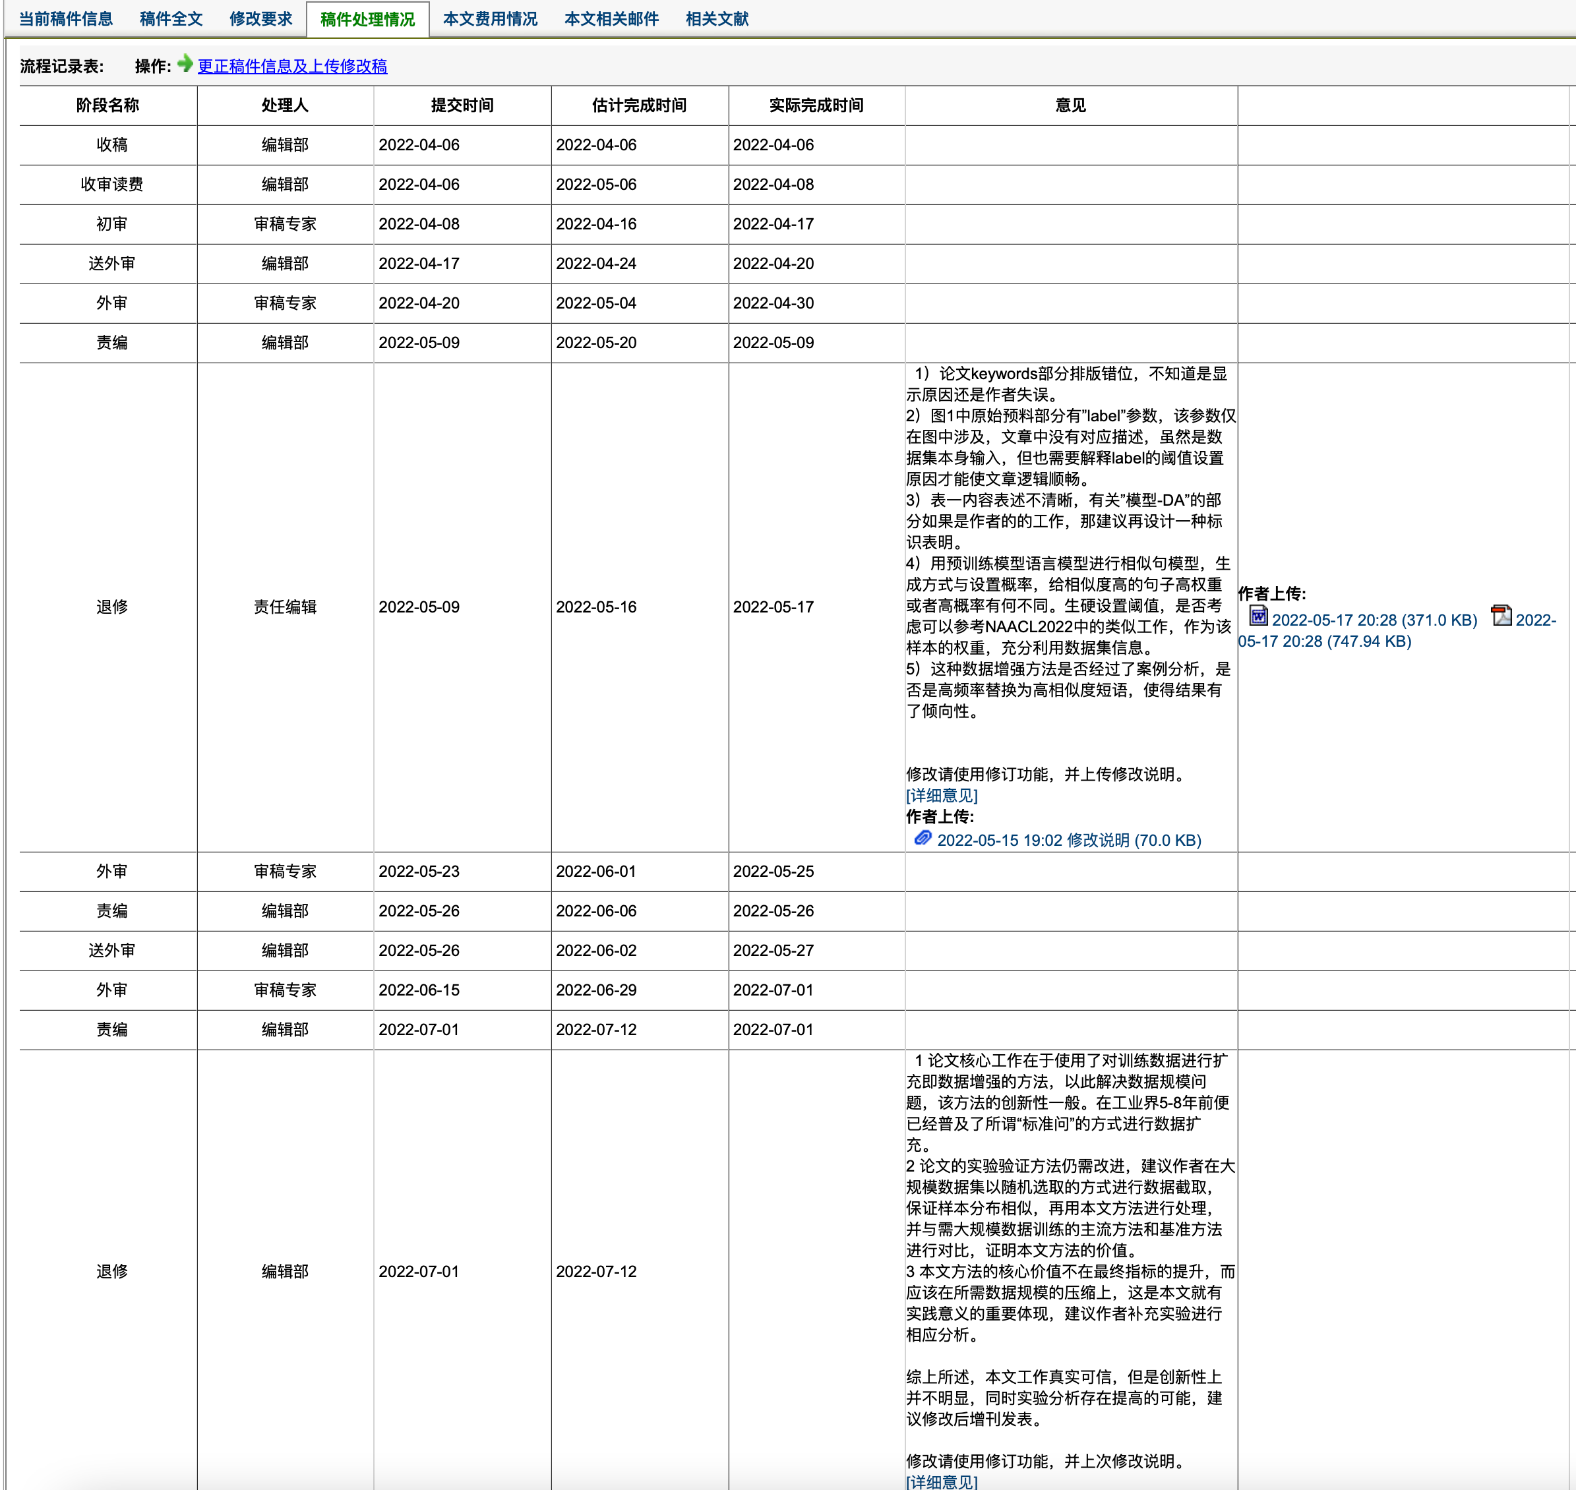Click the paperclip icon for 修改说明

(923, 838)
